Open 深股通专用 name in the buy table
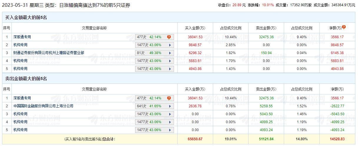Screen dimensions: 358x147 [22, 37]
